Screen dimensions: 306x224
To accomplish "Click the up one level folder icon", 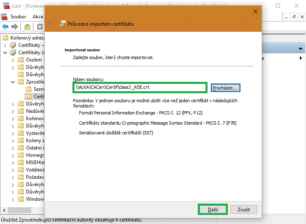I will point(27,27).
